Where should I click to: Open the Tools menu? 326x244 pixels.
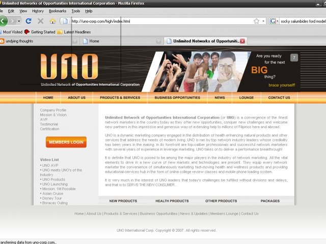[76, 11]
